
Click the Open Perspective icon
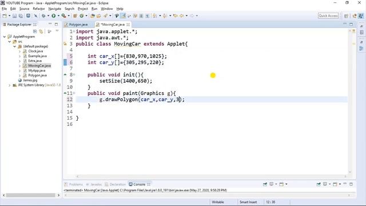point(346,15)
